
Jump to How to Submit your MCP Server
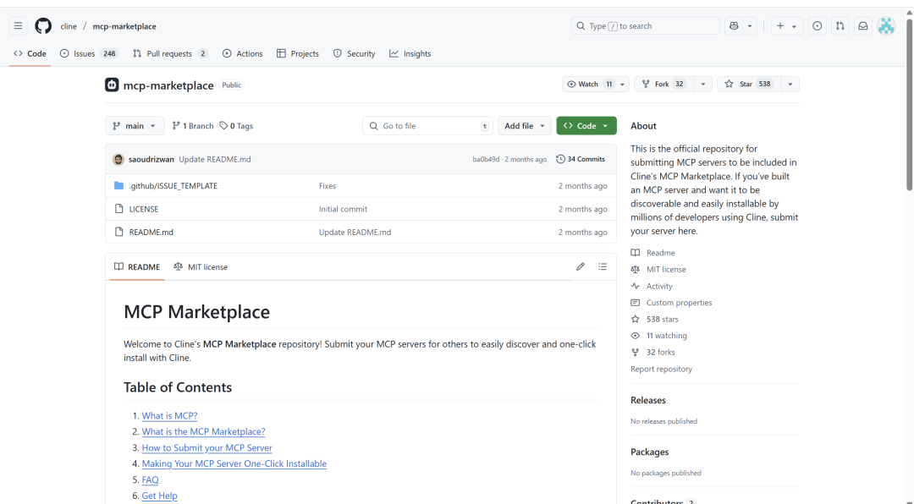point(207,447)
